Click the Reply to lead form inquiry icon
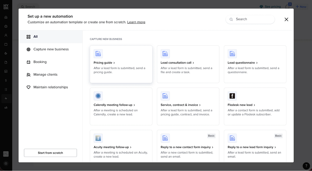This screenshot has height=171, width=312. click(x=232, y=138)
